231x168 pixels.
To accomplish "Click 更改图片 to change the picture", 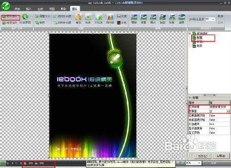I will coord(10,17).
